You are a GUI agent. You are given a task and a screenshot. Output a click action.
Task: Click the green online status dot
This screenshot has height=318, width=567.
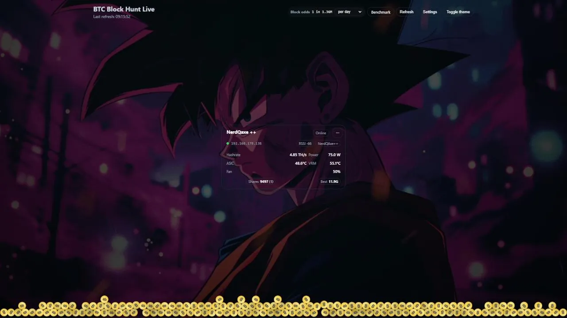[x=228, y=144]
